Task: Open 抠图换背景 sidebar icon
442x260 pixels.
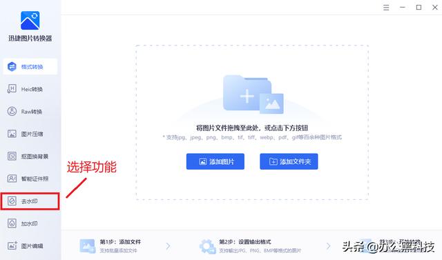Action: point(12,156)
